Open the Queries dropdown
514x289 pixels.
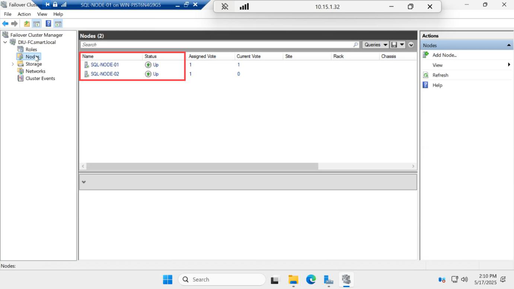click(376, 45)
